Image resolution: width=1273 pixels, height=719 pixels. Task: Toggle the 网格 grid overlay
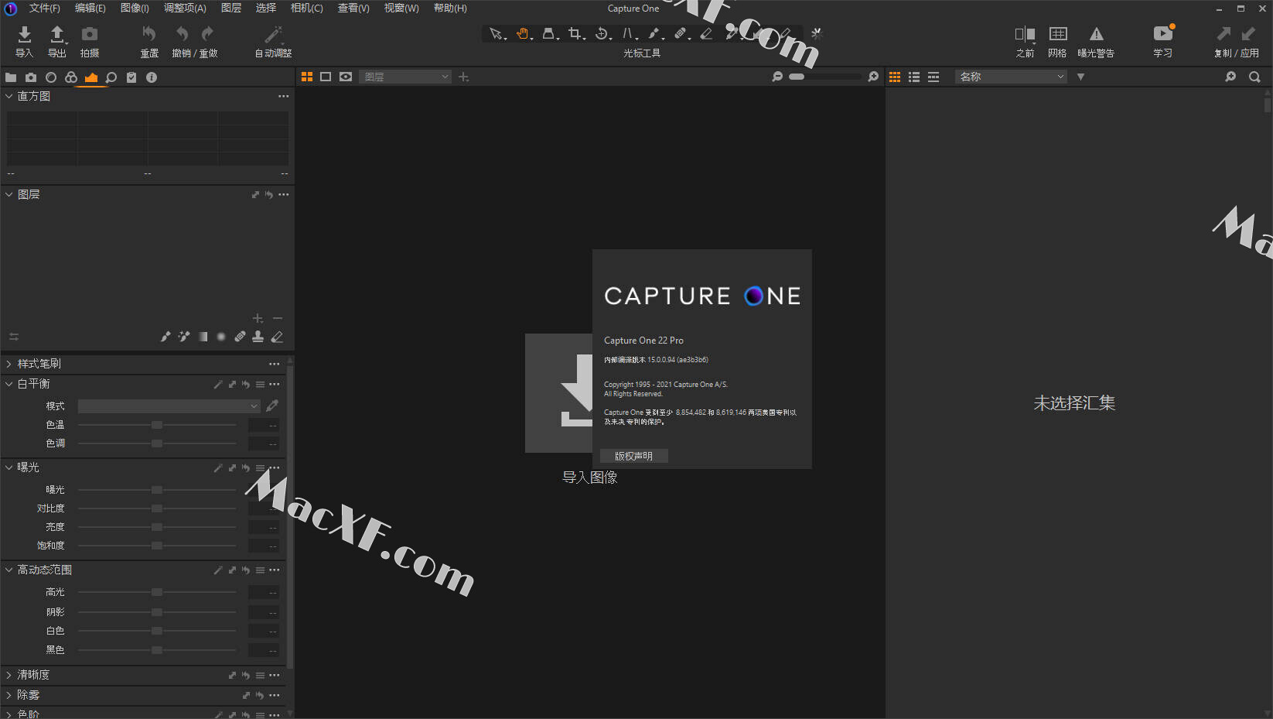[x=1058, y=33]
